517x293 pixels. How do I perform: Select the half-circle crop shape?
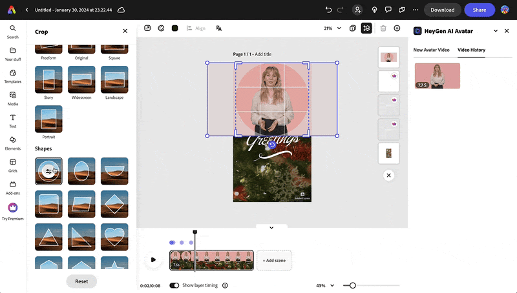point(114,171)
